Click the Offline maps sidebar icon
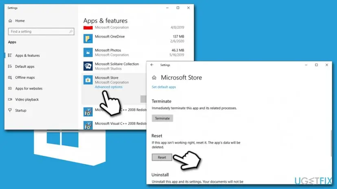 (x=10, y=77)
